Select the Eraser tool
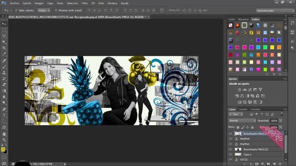Viewport: 296px width, 166px height. 4,85
